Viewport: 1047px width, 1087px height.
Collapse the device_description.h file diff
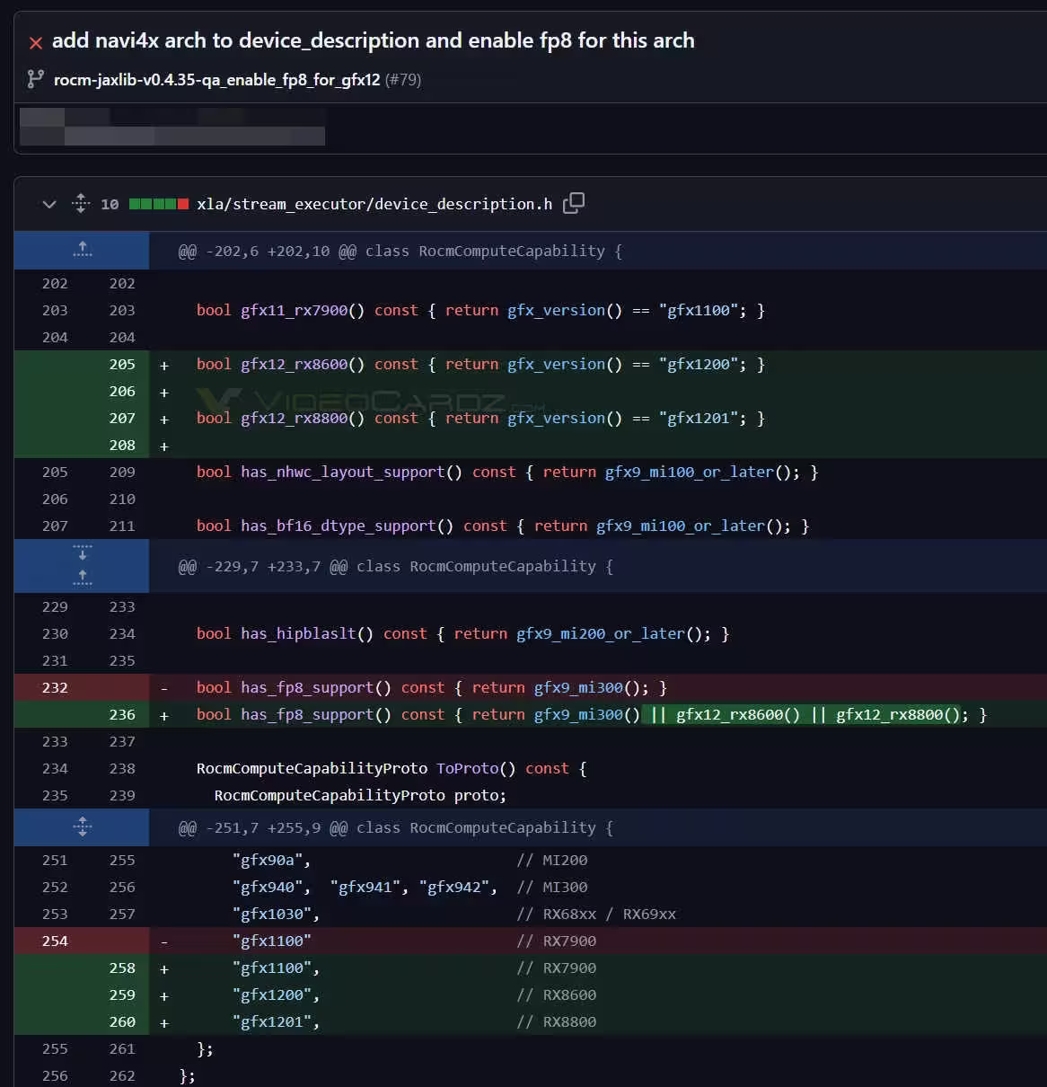pyautogui.click(x=49, y=204)
